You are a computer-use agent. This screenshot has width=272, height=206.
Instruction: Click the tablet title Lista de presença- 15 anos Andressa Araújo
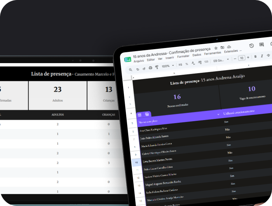click(x=207, y=79)
